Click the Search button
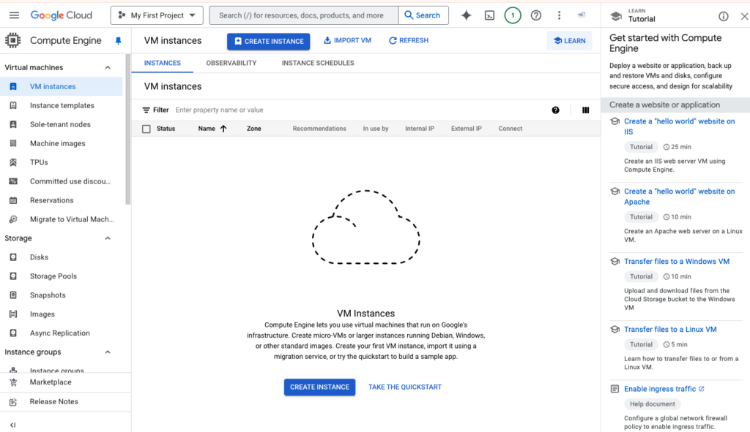The image size is (750, 432). coord(423,15)
